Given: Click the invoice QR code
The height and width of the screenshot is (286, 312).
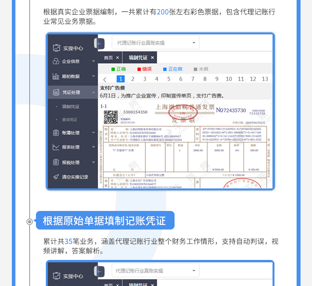Looking at the screenshot, I should [111, 117].
